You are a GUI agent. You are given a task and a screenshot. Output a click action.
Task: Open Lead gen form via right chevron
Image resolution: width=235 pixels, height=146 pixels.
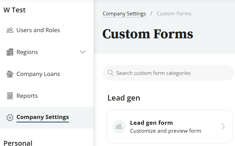223,127
